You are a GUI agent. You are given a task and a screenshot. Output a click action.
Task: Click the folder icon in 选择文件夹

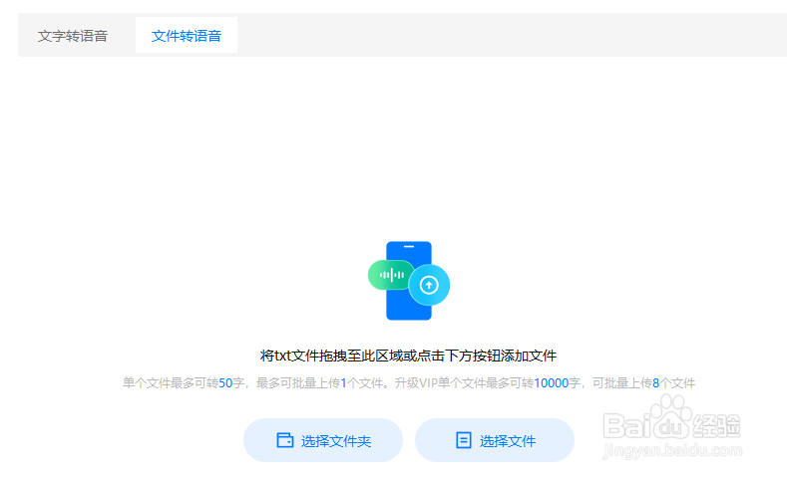285,440
